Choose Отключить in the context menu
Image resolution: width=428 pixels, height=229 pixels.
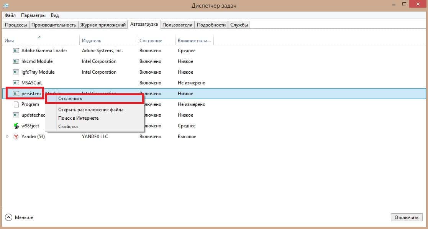70,99
